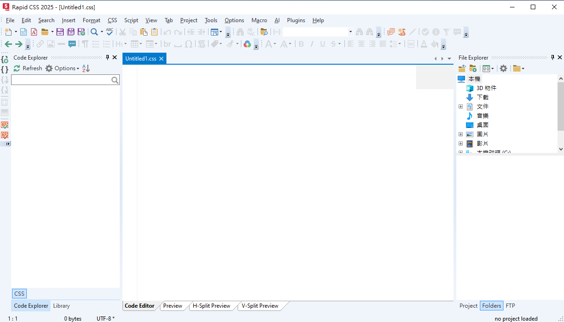Toggle alphabetical sort in Code Explorer
This screenshot has height=322, width=564.
86,68
